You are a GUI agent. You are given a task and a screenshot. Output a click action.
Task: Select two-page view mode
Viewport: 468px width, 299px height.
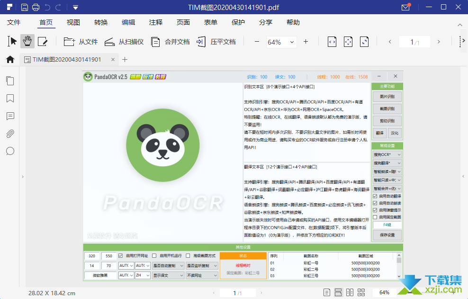[x=350, y=292]
